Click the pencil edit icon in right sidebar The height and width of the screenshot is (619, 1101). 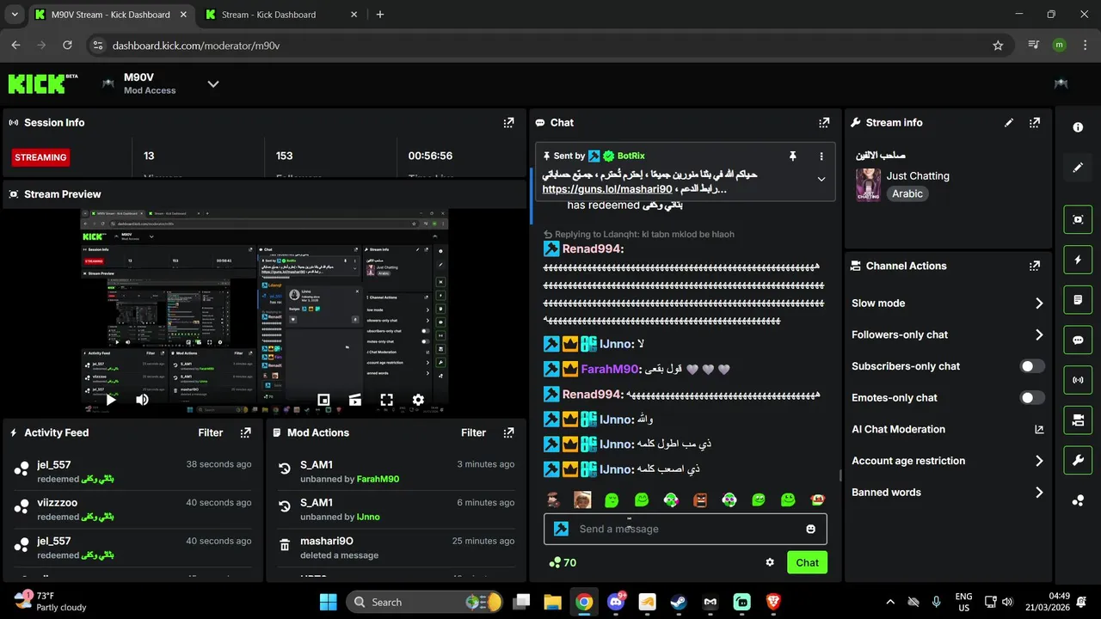[x=1078, y=168]
